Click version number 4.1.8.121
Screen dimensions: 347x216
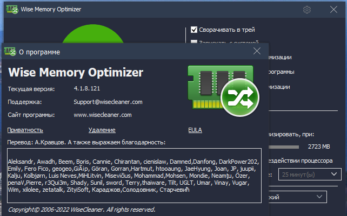86,89
